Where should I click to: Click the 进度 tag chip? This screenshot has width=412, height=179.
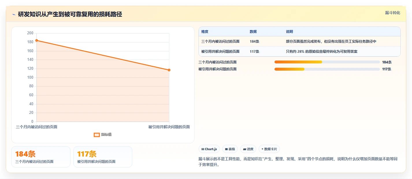point(248,149)
